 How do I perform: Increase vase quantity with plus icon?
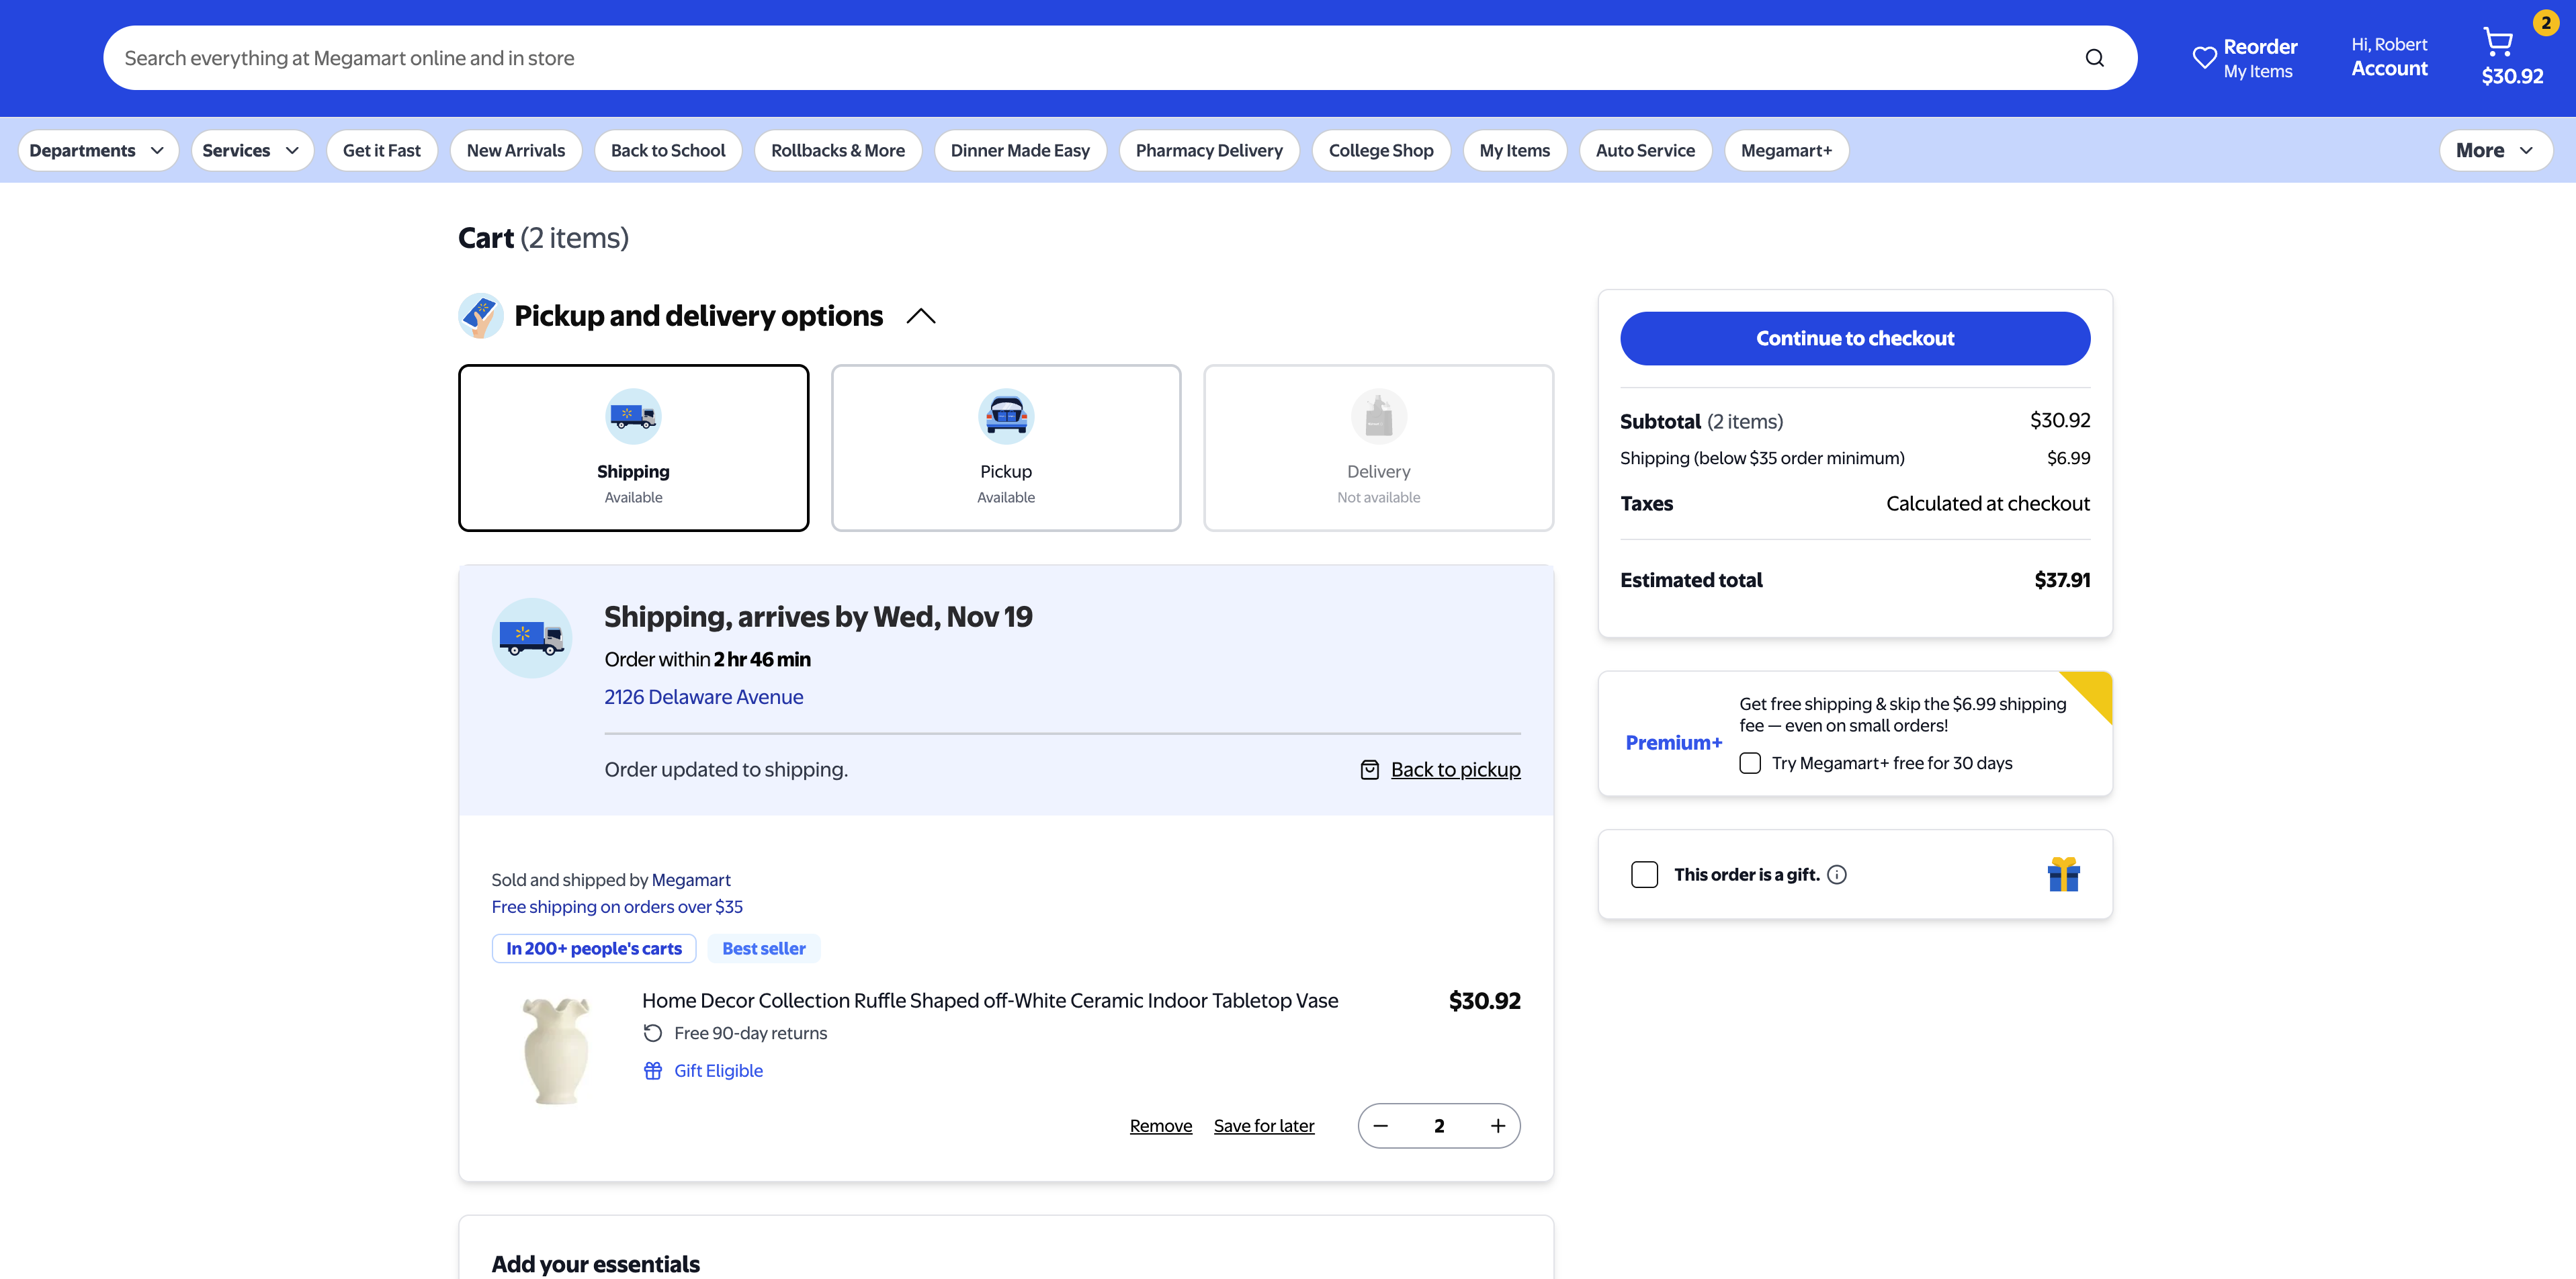click(x=1497, y=1126)
